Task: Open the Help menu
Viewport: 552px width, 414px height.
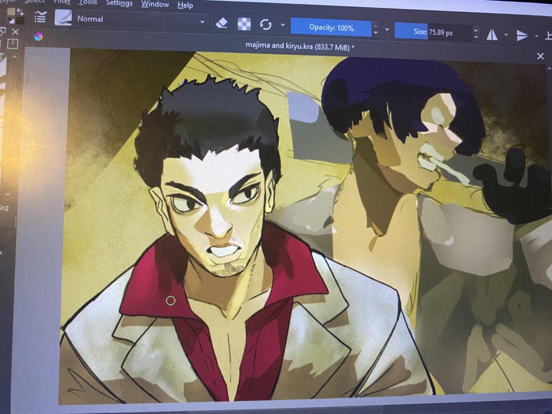Action: pos(185,6)
